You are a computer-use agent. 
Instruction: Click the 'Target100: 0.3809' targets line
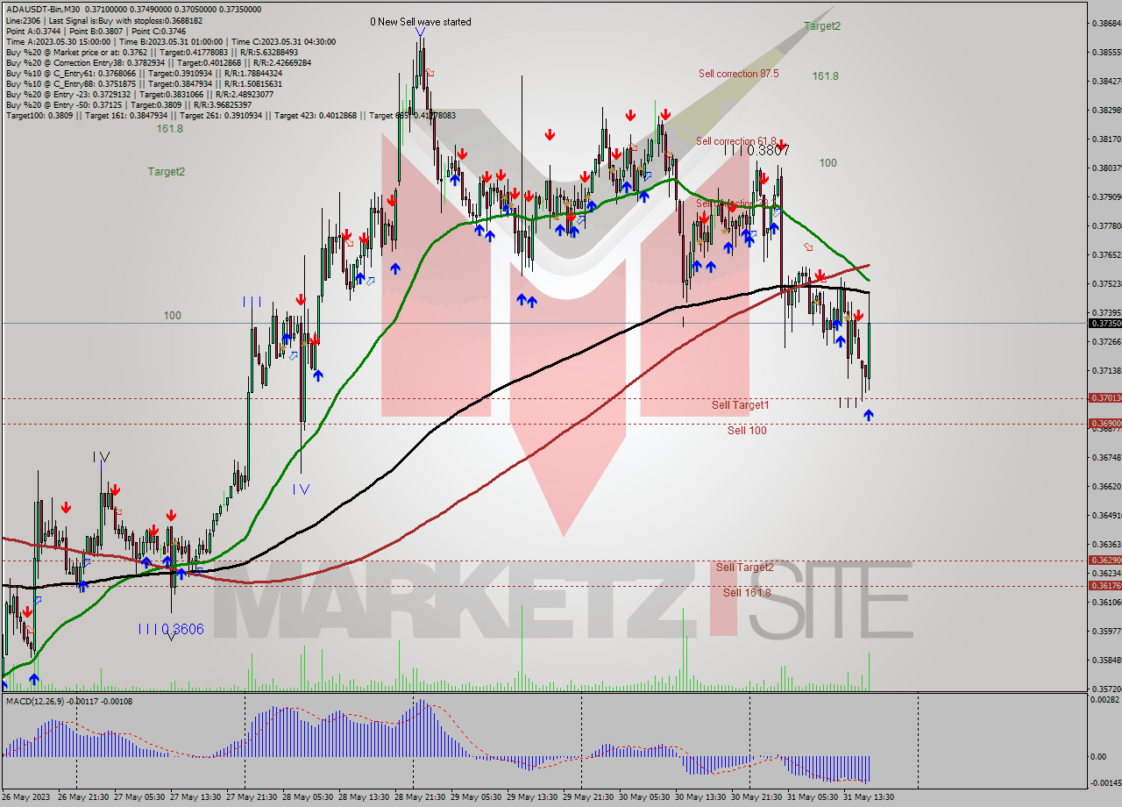click(231, 115)
